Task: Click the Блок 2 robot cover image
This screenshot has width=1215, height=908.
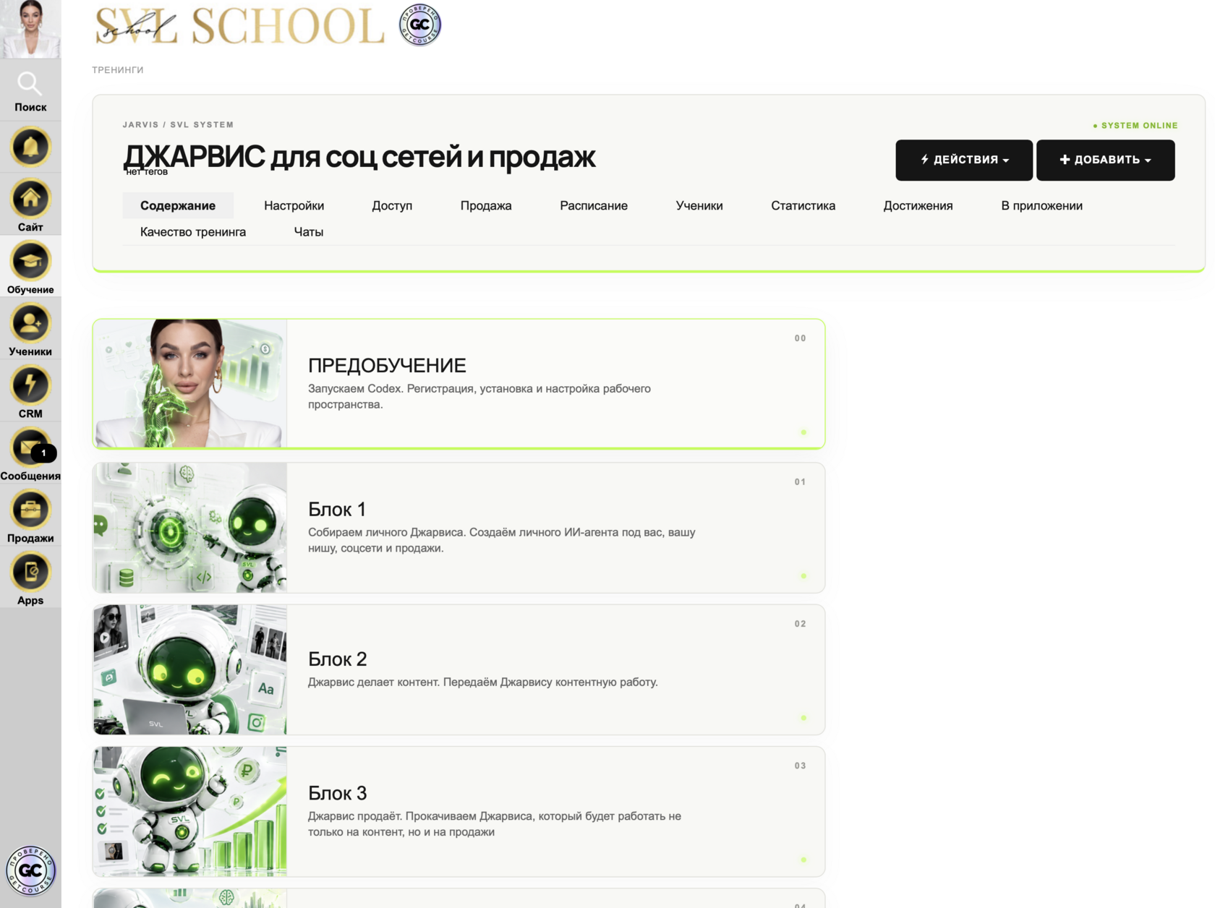Action: coord(190,669)
